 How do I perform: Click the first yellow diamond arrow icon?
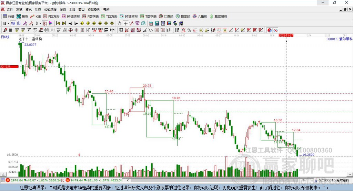click(x=82, y=23)
